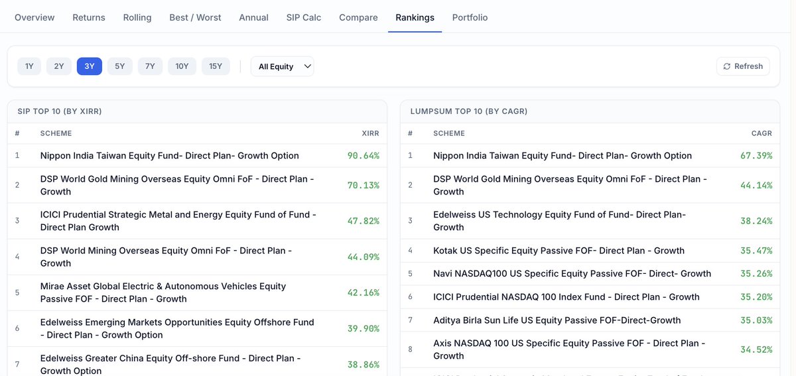This screenshot has width=796, height=376.
Task: Open ICICI Prudential NASDAQ 100 Index Fund
Action: 566,297
